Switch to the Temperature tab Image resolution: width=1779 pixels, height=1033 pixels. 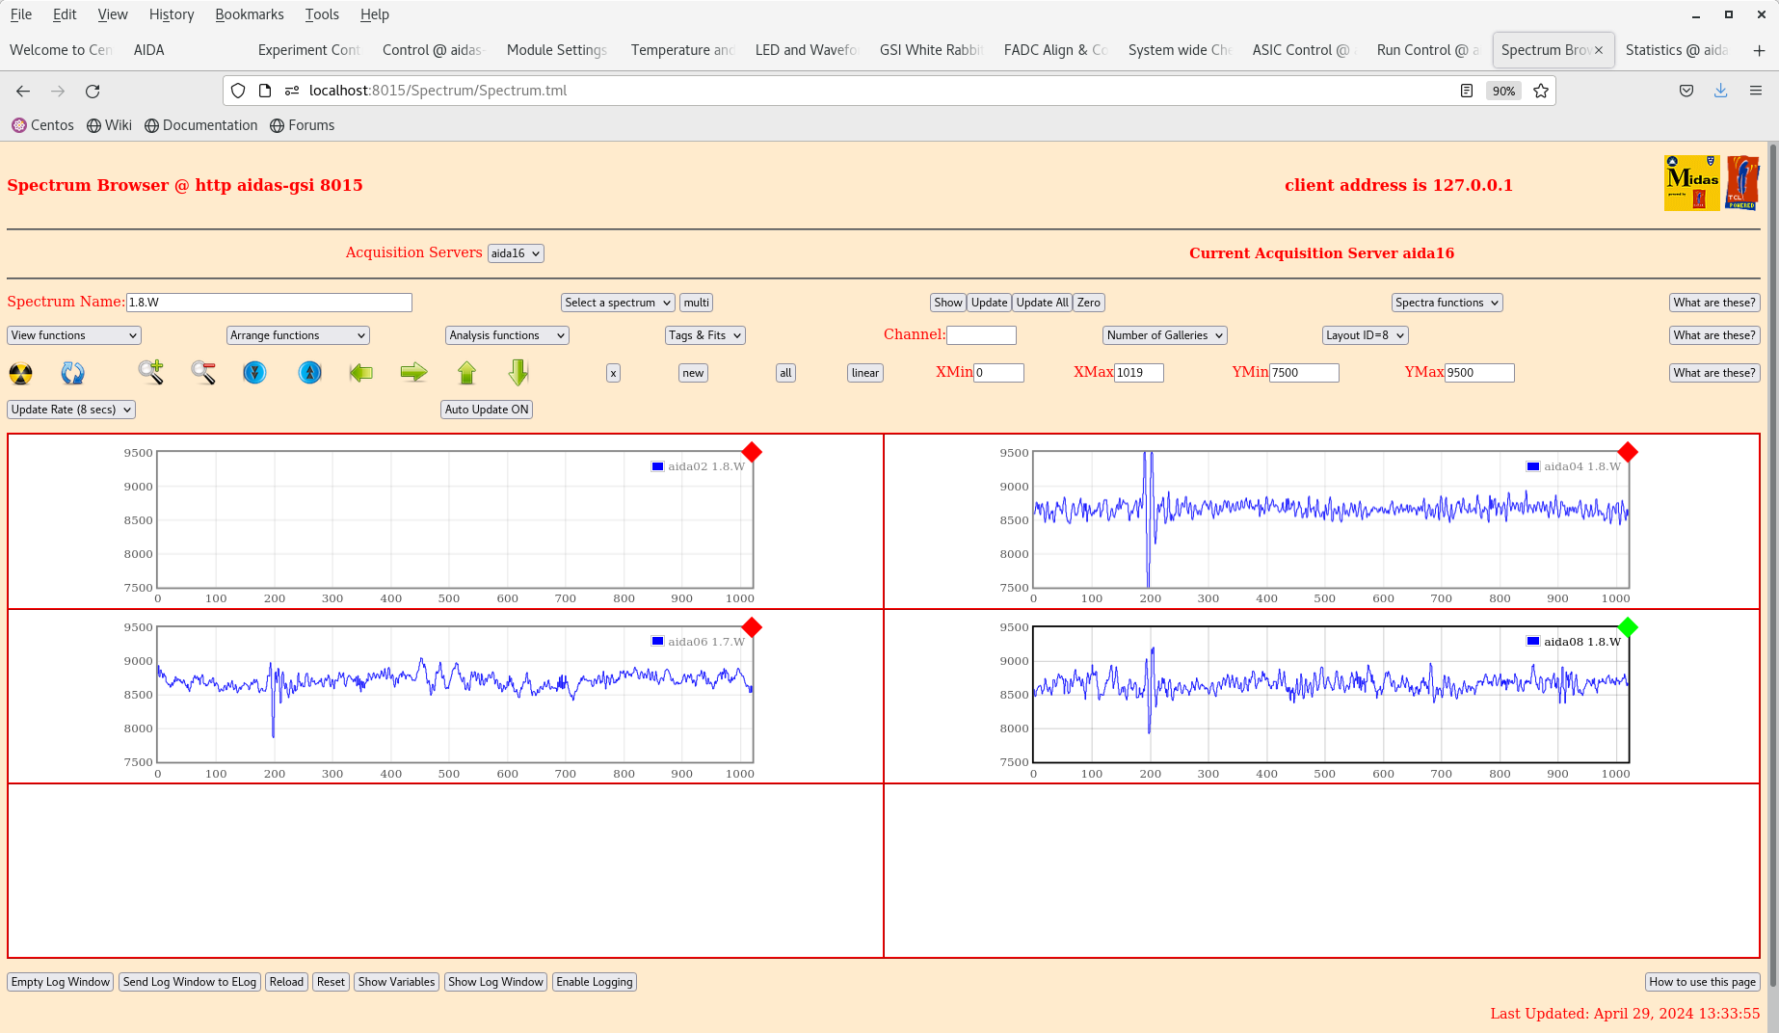[x=682, y=50]
